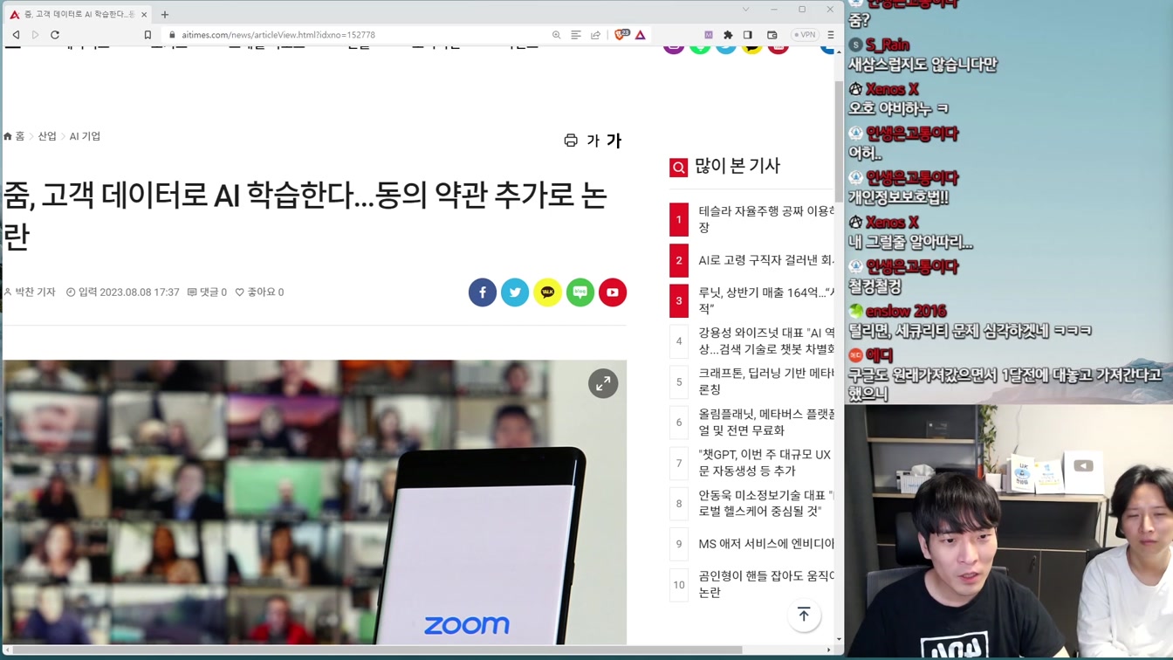1173x660 pixels.
Task: Click chat username S_Rain
Action: coord(888,45)
